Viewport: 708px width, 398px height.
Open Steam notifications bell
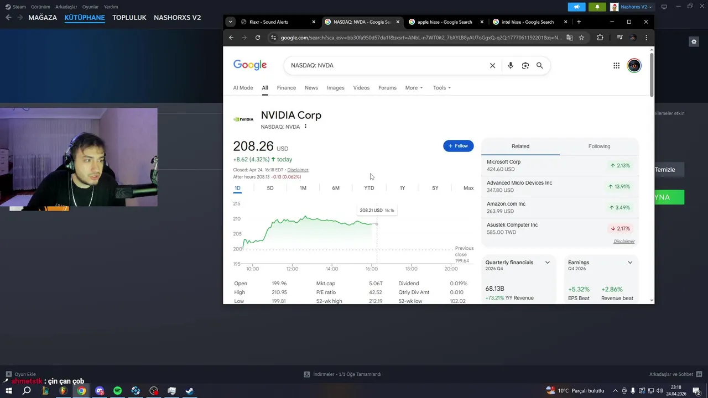597,7
